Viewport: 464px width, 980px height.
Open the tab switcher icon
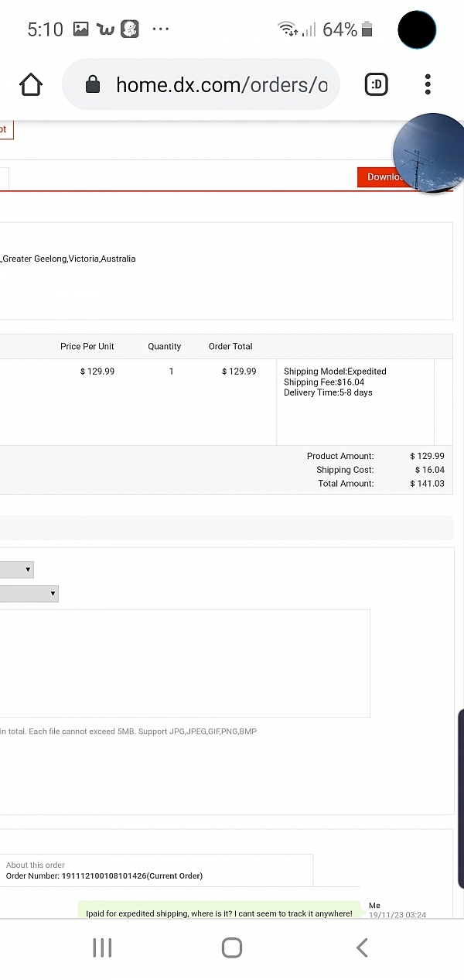pyautogui.click(x=376, y=84)
